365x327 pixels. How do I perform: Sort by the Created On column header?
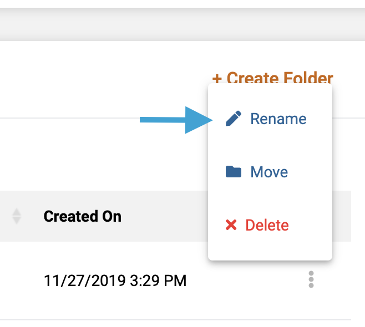83,216
